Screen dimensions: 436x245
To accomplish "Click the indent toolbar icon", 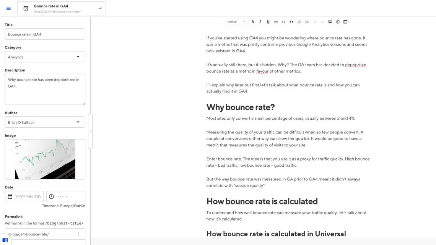I will (322, 22).
